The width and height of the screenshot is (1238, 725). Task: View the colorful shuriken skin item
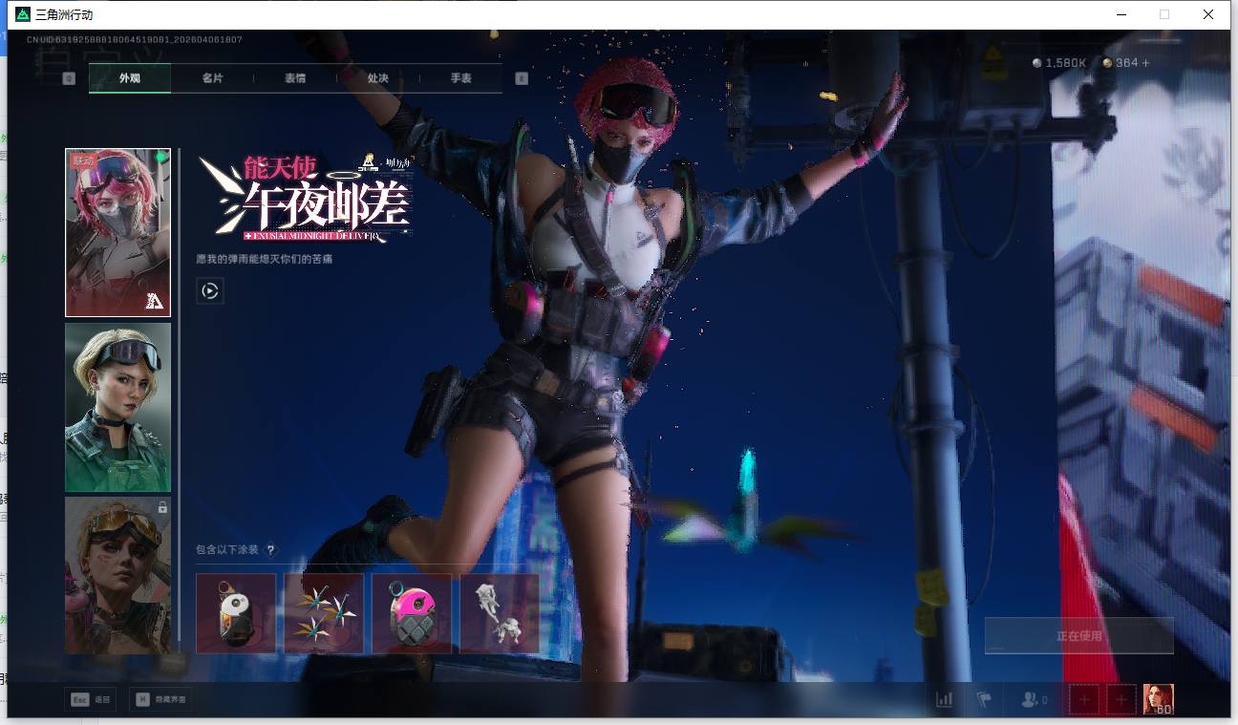[x=324, y=613]
